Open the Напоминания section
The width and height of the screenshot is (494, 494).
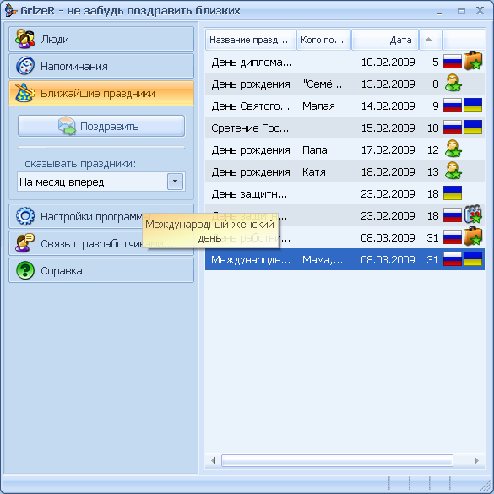[x=101, y=66]
